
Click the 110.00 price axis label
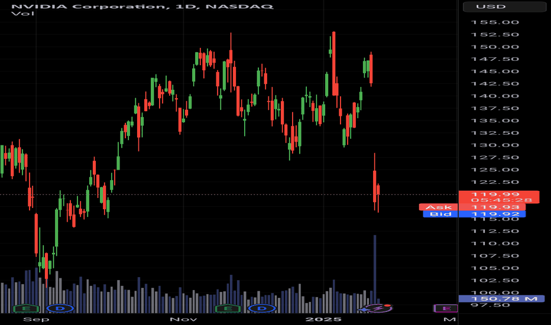[495, 243]
